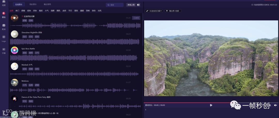Filter music by 轻快 category

click(x=29, y=11)
